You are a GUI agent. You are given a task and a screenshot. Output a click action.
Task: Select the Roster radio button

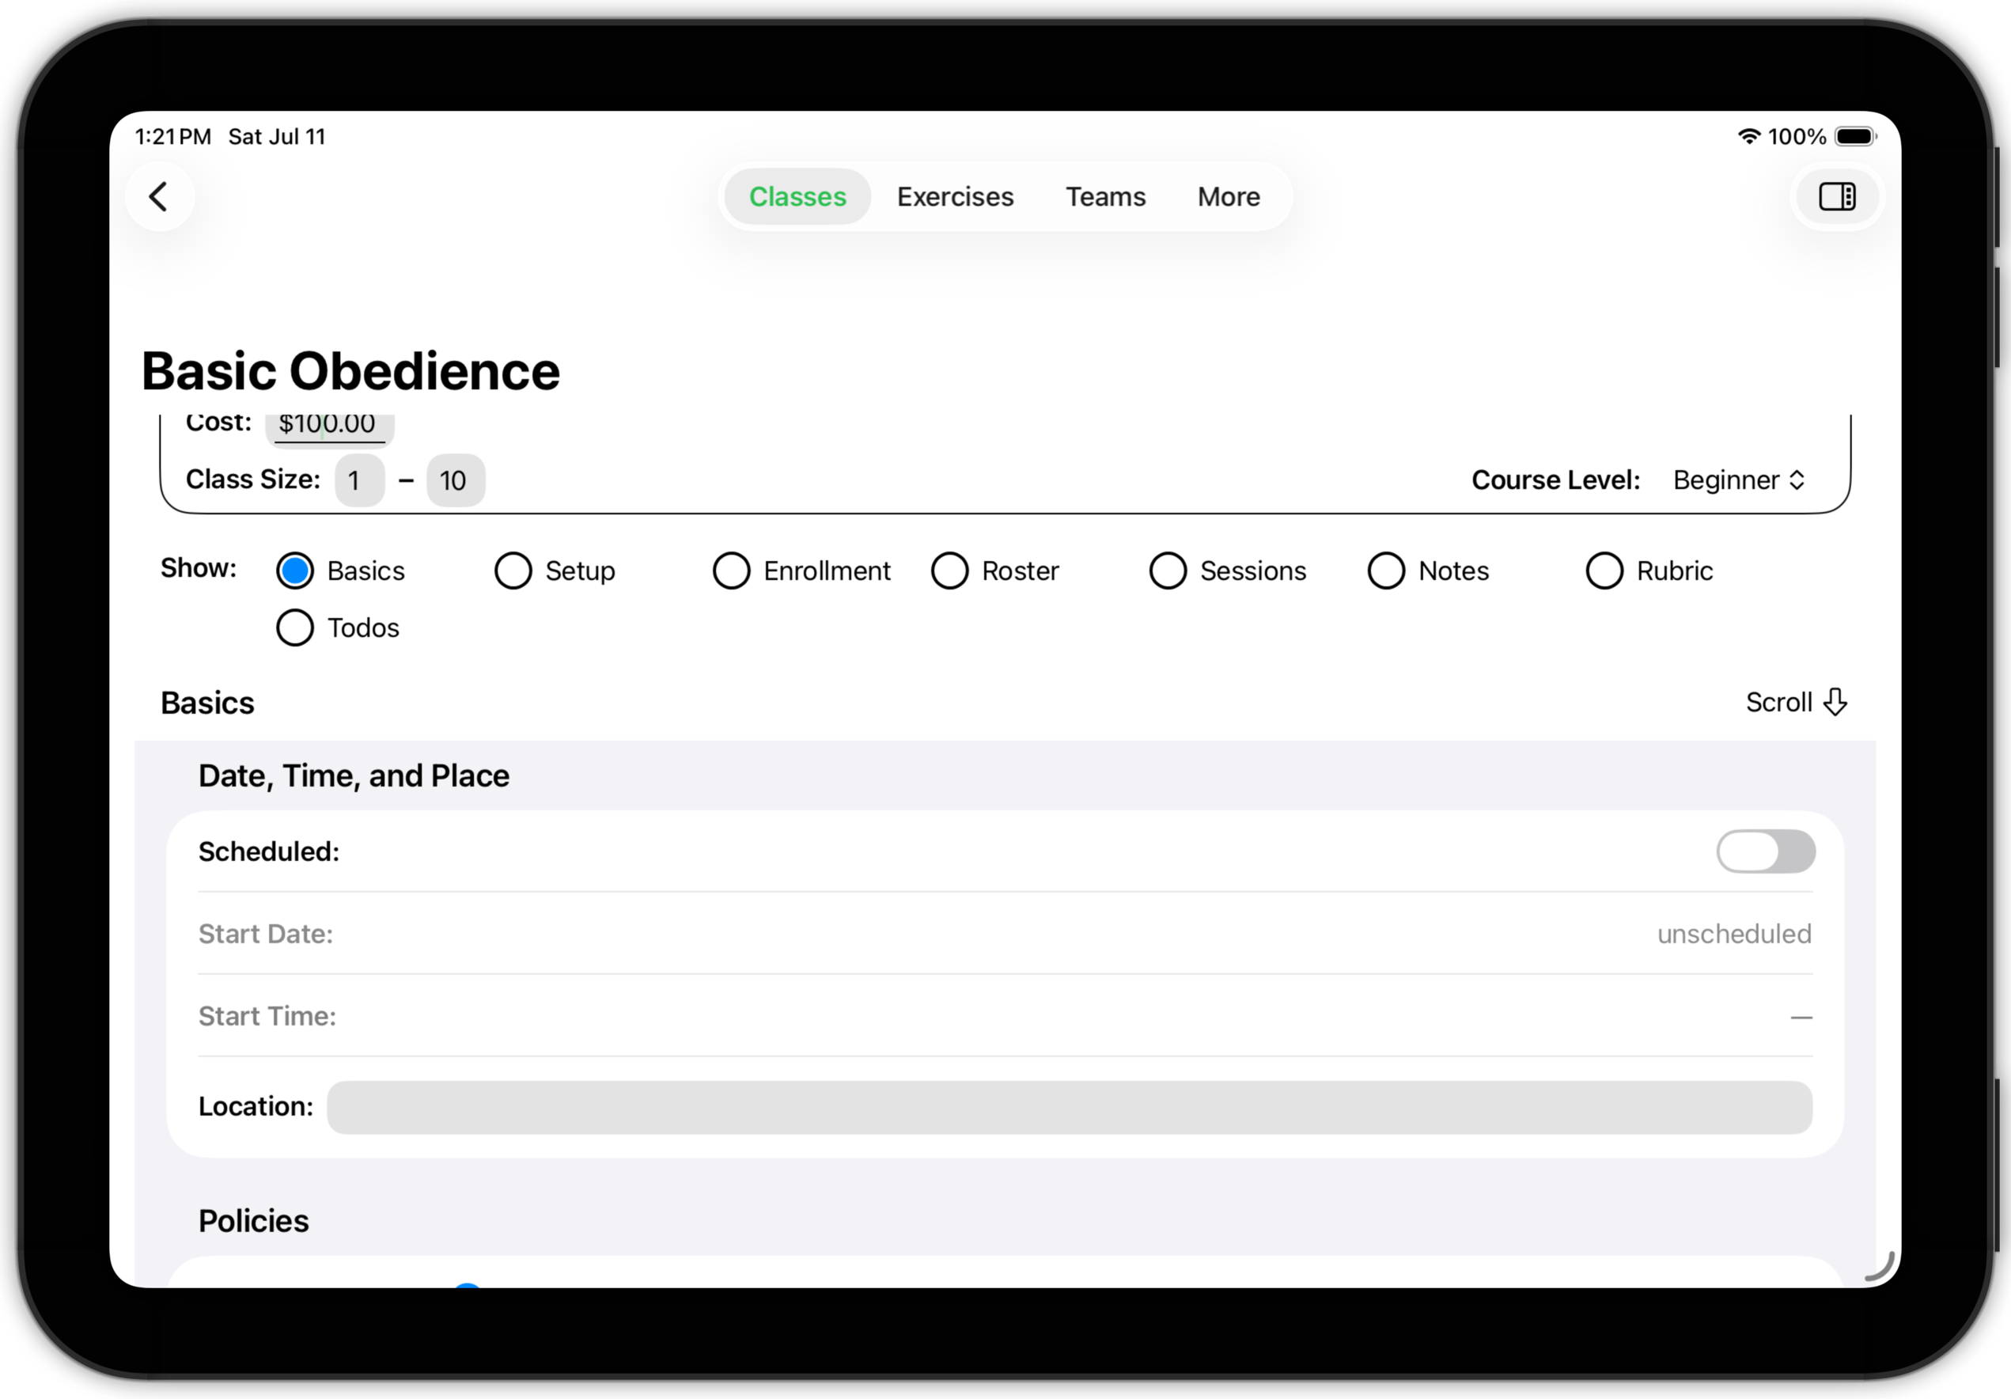coord(949,571)
